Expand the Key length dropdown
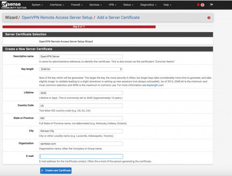 (x=81, y=69)
